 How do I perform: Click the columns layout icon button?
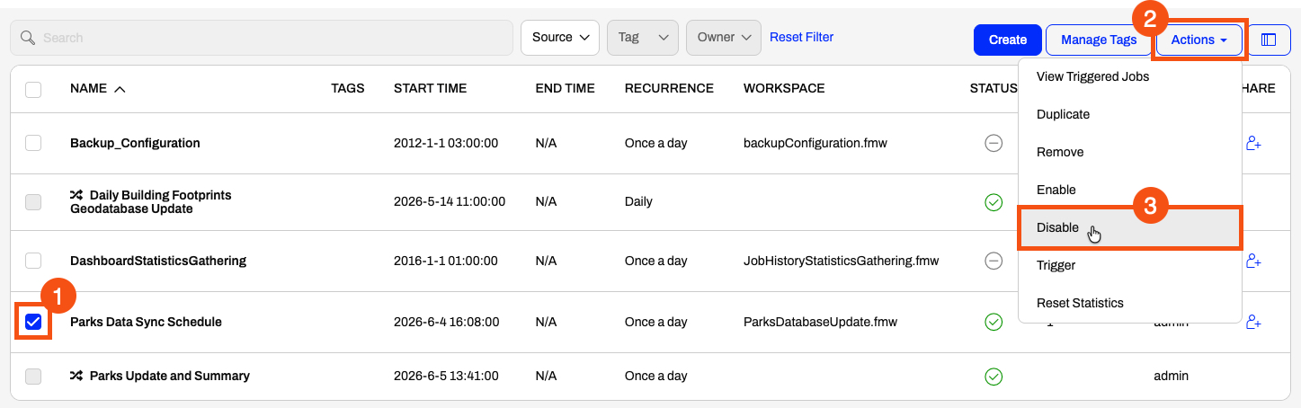(1269, 40)
